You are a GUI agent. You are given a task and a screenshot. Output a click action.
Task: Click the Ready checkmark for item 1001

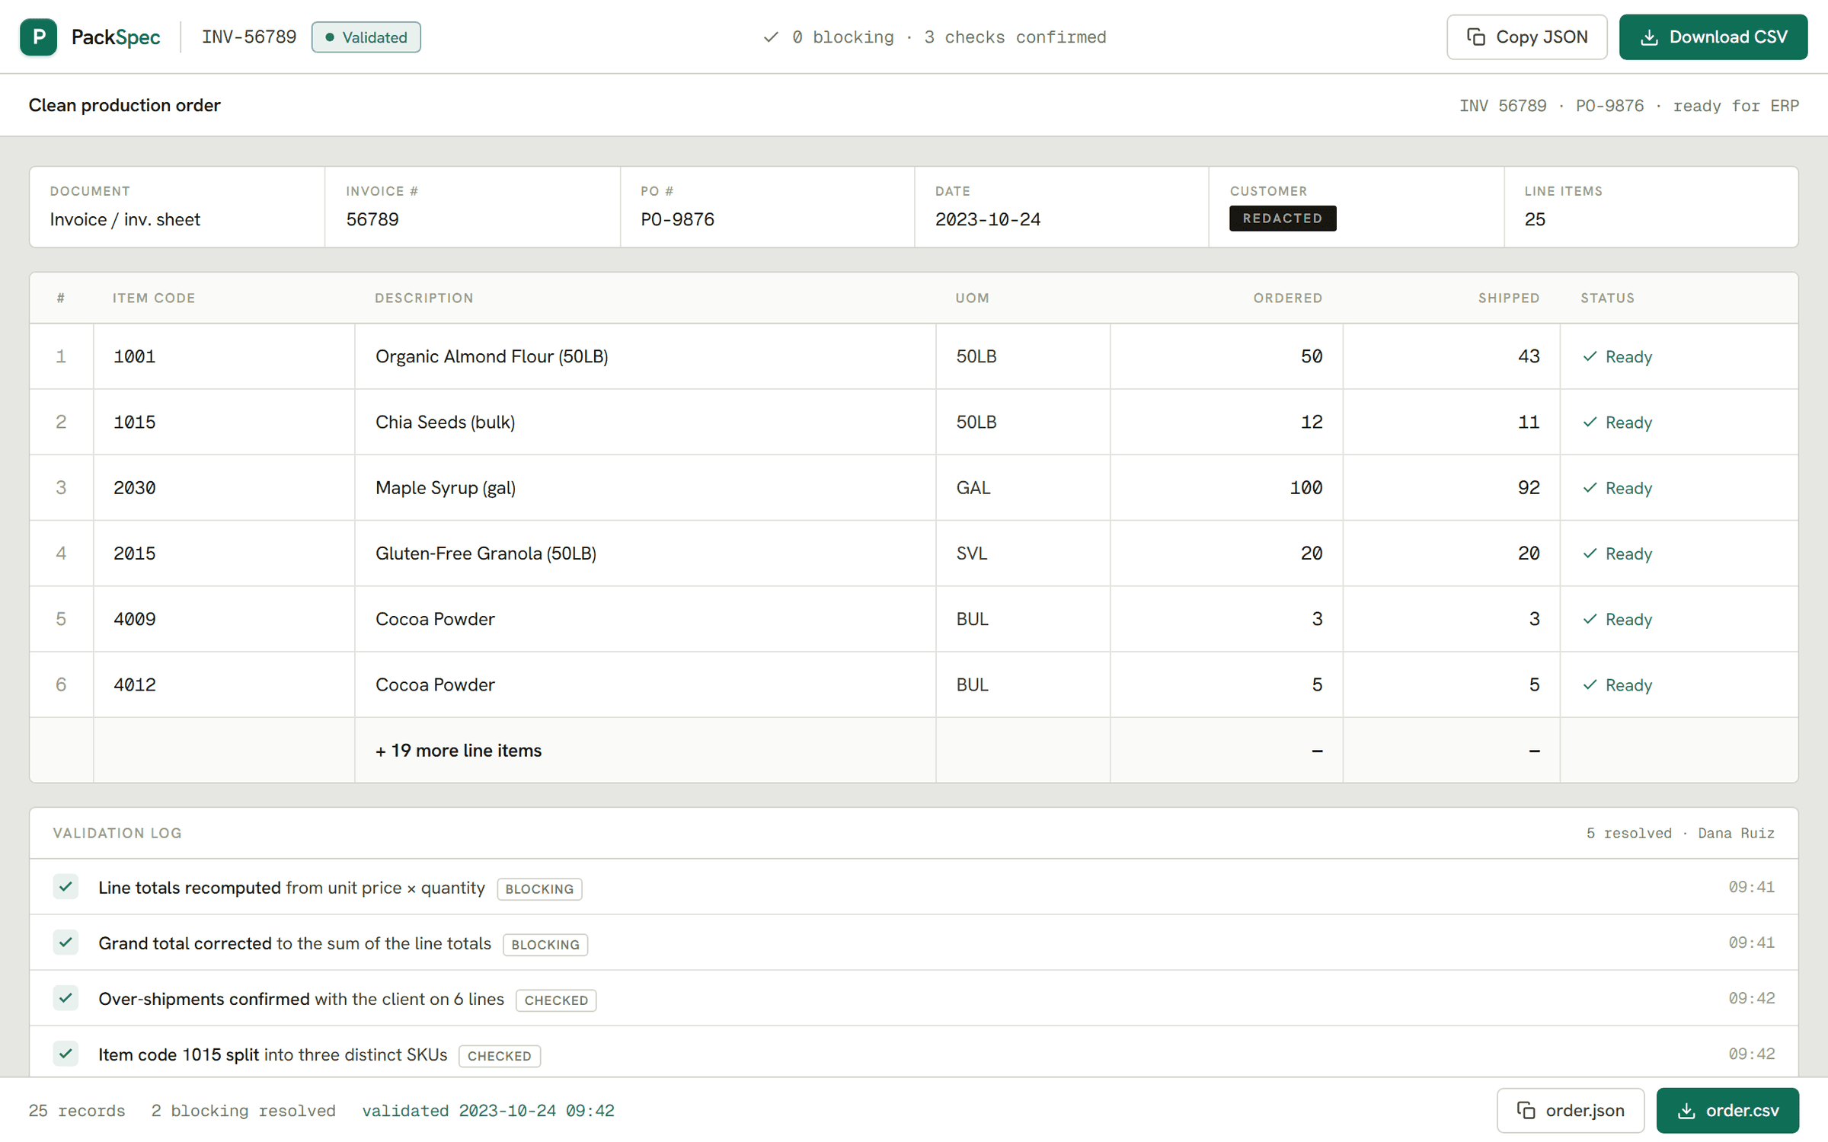(x=1590, y=356)
